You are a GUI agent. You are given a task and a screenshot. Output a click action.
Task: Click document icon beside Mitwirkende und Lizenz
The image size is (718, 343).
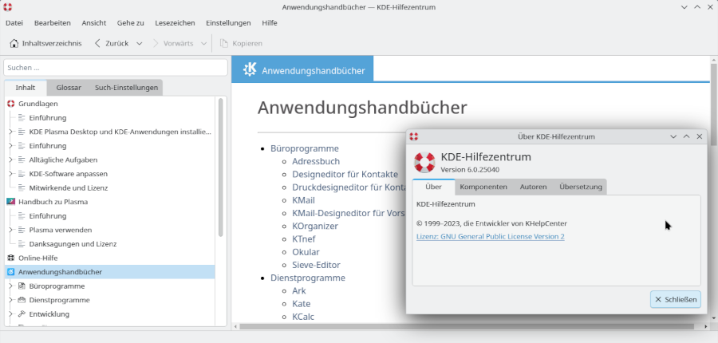[22, 187]
